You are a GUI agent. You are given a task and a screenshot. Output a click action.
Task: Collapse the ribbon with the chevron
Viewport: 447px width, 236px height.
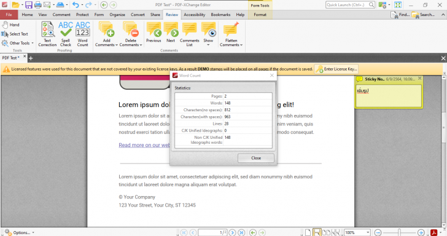pyautogui.click(x=443, y=15)
